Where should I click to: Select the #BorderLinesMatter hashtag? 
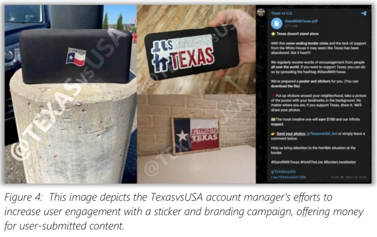pos(340,162)
